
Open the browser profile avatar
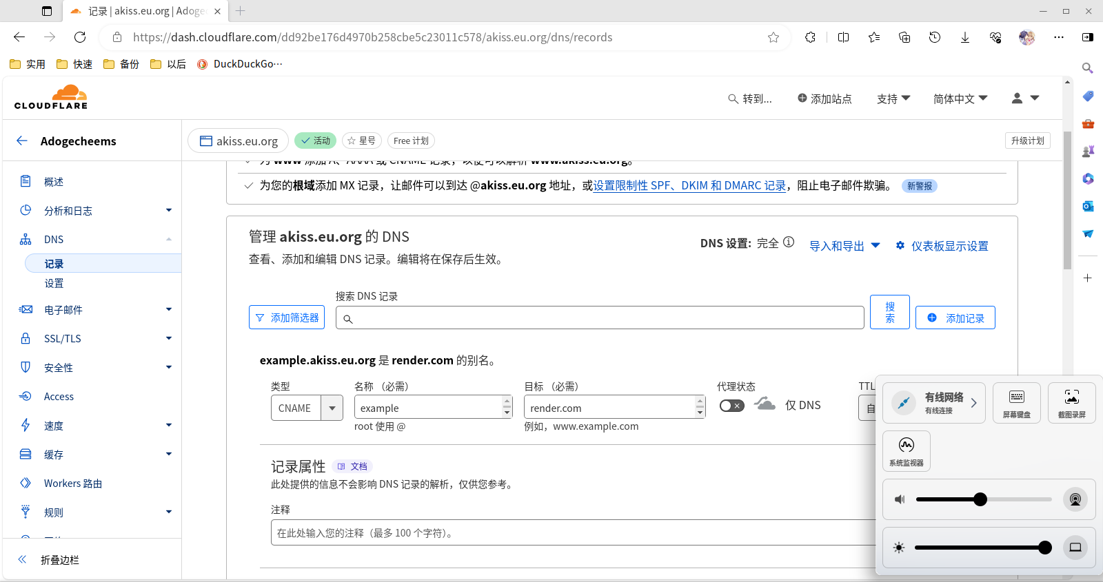coord(1027,37)
